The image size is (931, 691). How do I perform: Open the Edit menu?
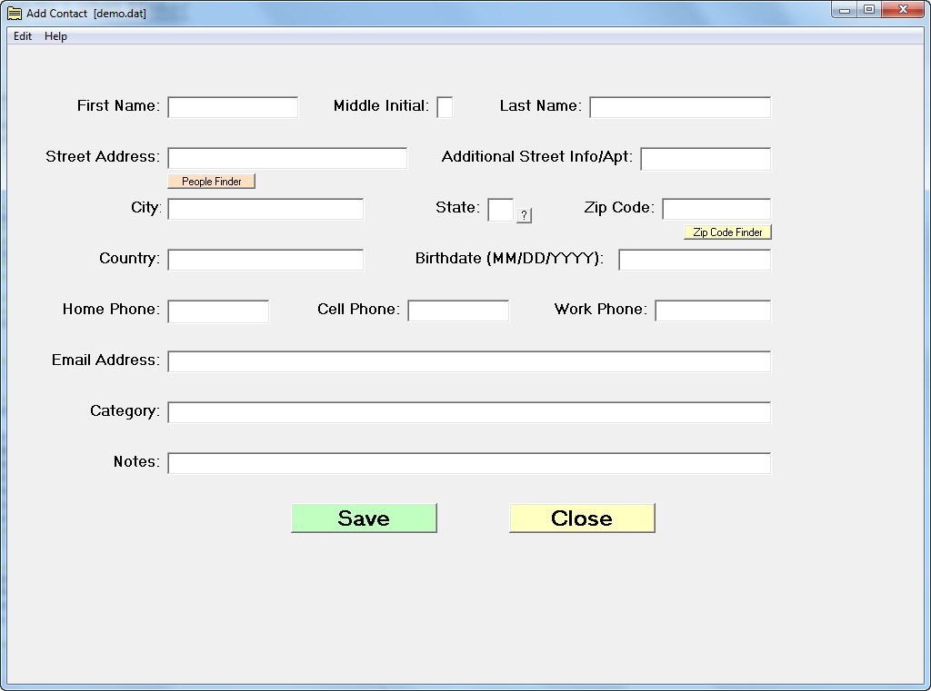[22, 36]
